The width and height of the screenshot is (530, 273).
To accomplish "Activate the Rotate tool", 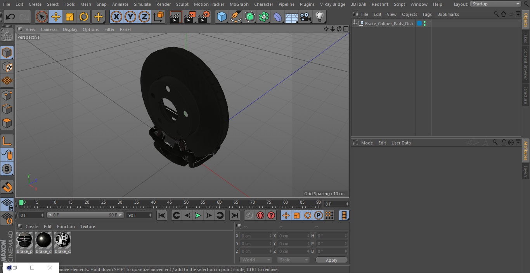I will point(84,17).
